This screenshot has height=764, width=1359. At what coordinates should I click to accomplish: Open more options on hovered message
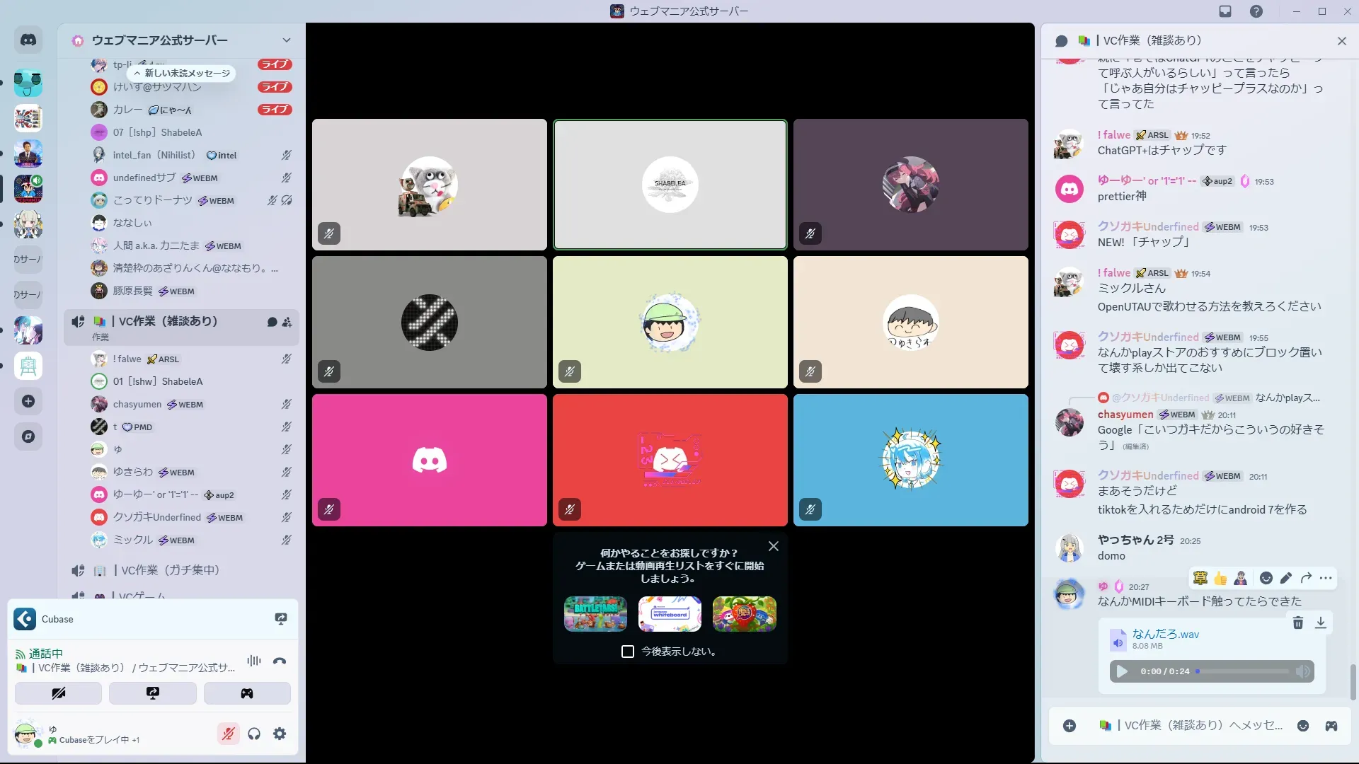coord(1326,578)
